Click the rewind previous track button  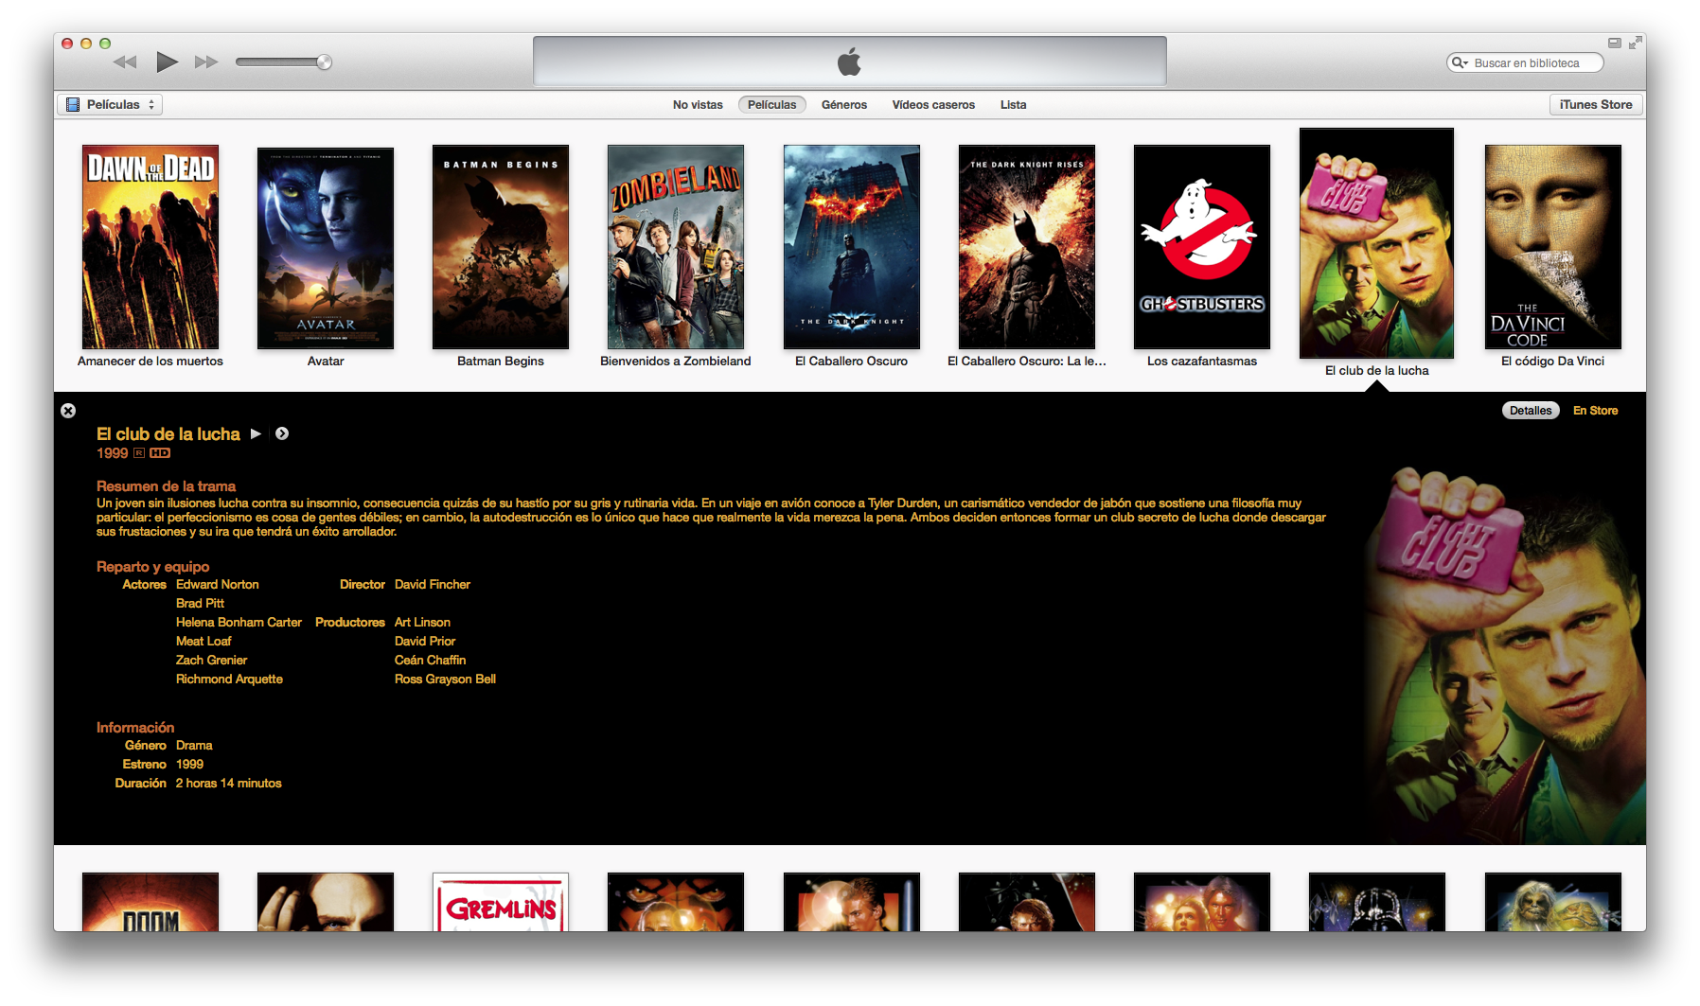click(125, 62)
